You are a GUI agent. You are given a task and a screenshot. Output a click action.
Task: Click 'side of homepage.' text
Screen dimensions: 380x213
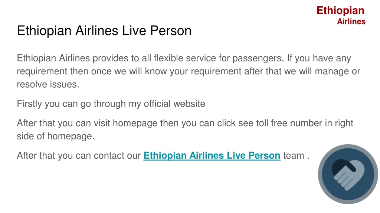click(56, 136)
